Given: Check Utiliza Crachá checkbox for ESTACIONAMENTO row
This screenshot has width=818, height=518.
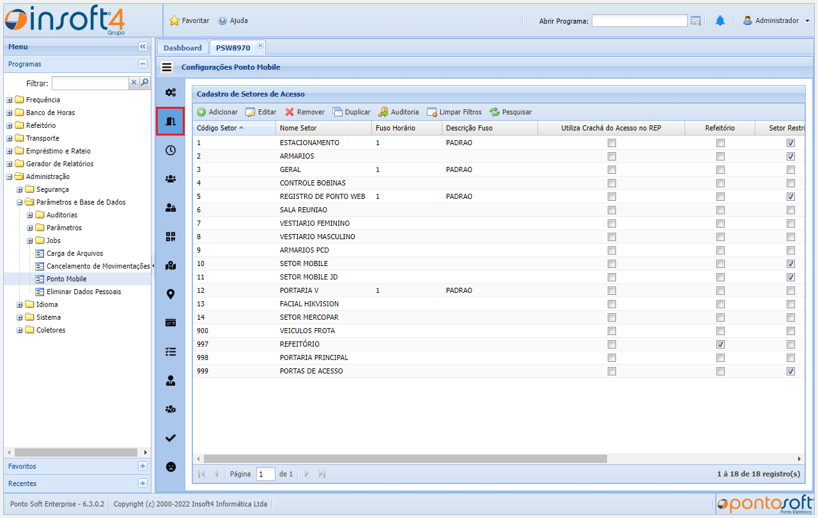Looking at the screenshot, I should pos(612,143).
